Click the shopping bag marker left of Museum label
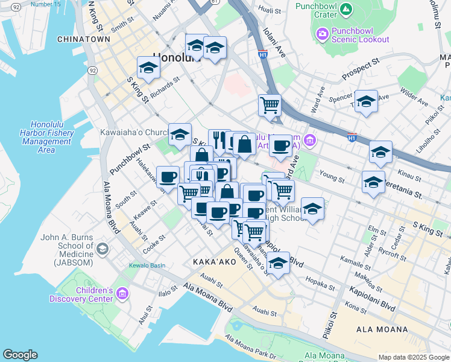Image resolution: width=451 pixels, height=362 pixels. coord(245,145)
